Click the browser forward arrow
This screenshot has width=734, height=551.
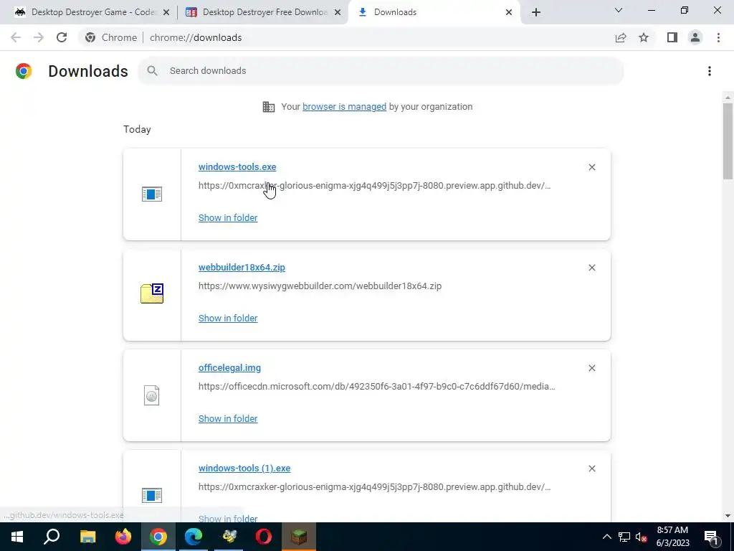tap(39, 37)
